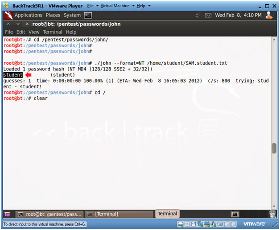Image resolution: width=280 pixels, height=230 pixels.
Task: Open the terminal Help menu
Action: [x=71, y=32]
